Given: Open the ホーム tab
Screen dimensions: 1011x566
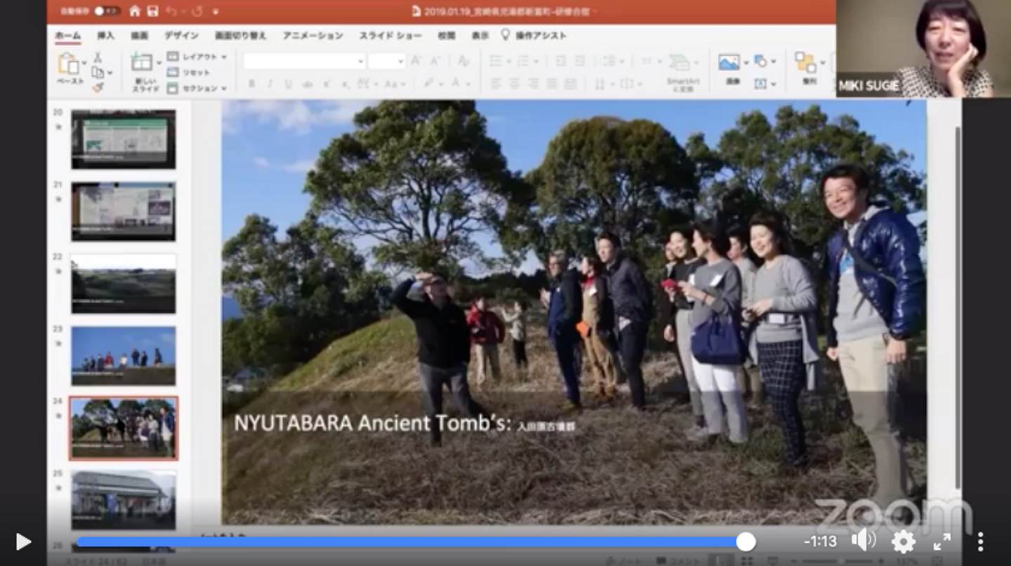Looking at the screenshot, I should (68, 36).
